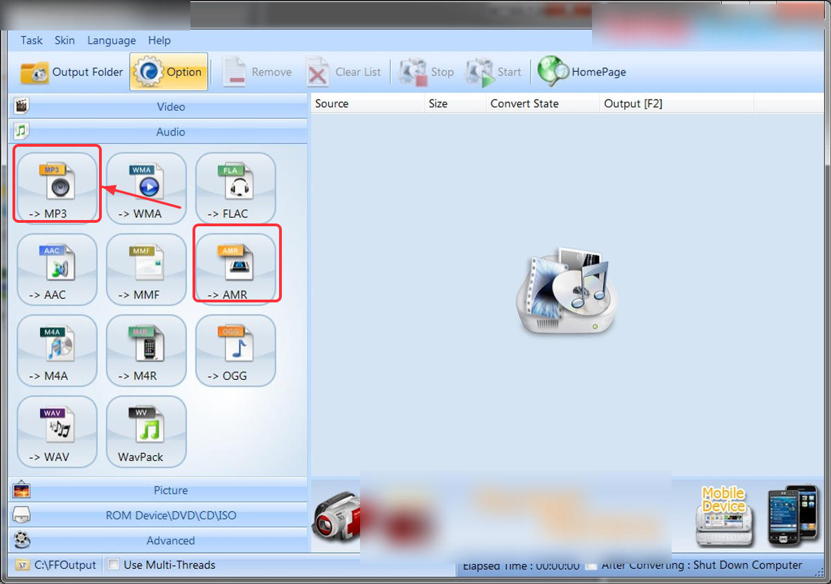This screenshot has width=831, height=584.
Task: Click the smartphones image at bottom right
Action: (792, 514)
